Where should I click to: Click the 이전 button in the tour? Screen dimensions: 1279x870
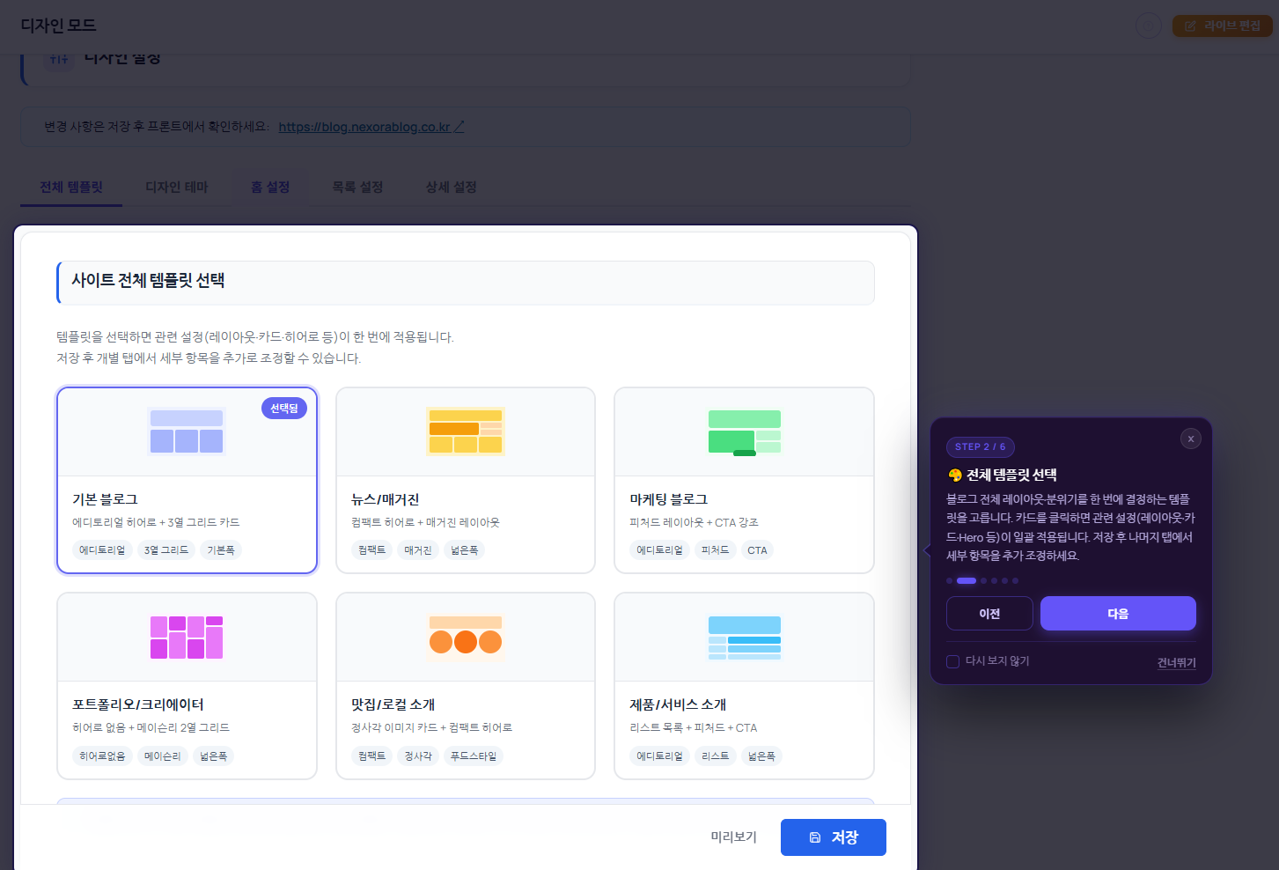coord(989,614)
